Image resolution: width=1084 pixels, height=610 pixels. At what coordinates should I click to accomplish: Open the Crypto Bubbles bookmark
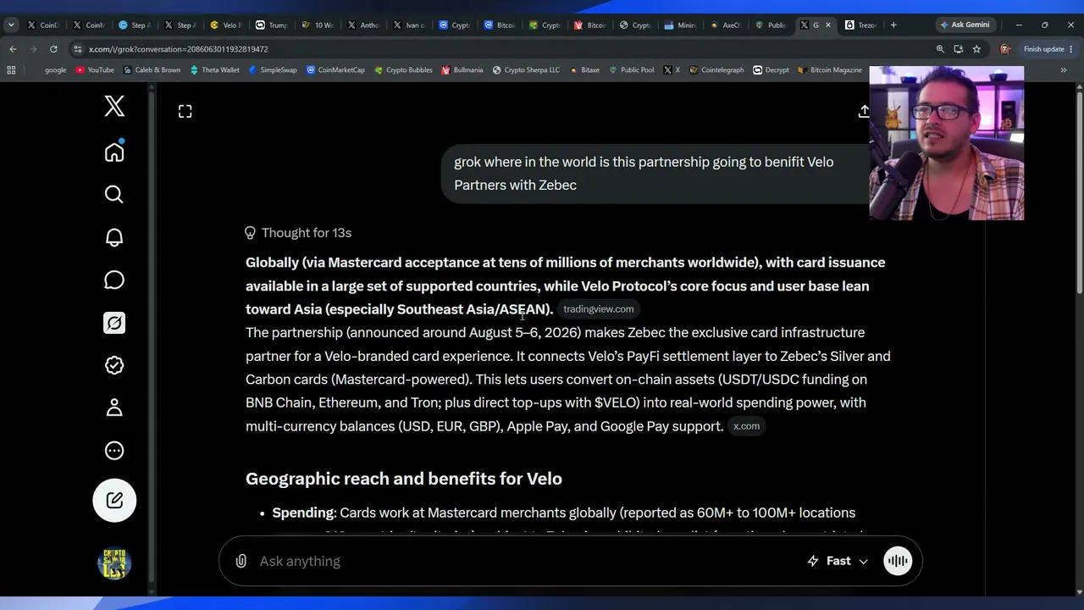click(403, 70)
